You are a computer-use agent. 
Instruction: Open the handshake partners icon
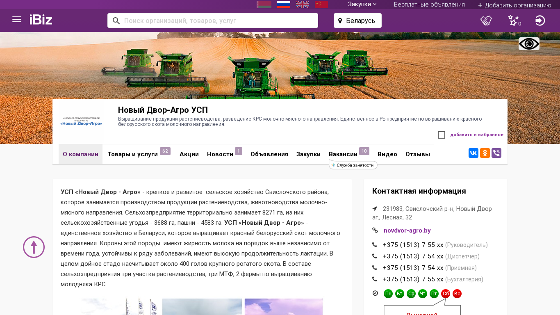point(486,21)
